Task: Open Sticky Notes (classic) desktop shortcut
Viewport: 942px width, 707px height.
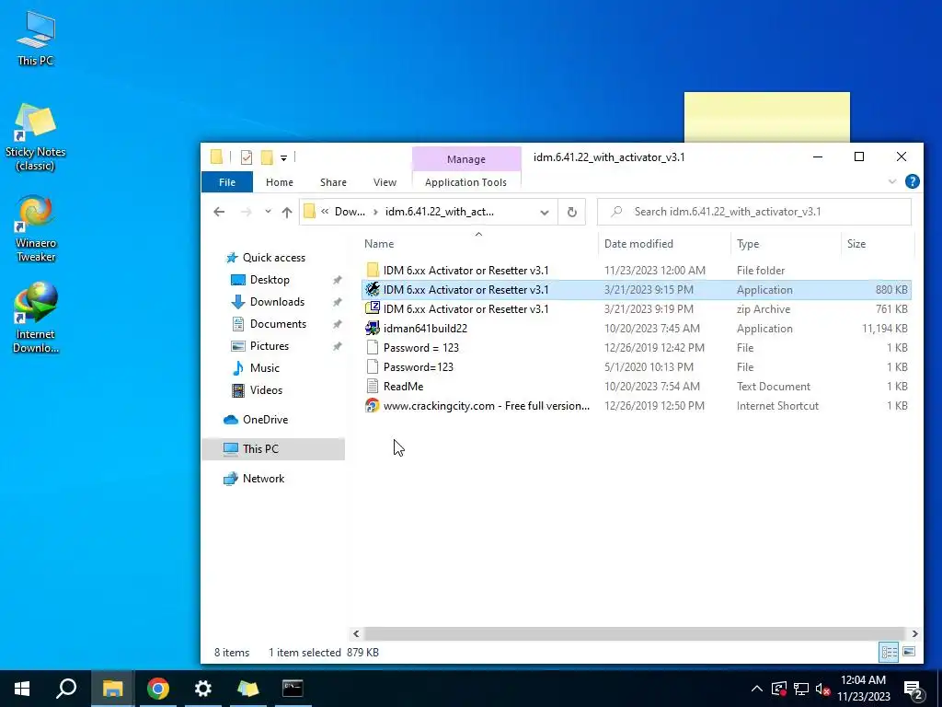Action: click(36, 137)
